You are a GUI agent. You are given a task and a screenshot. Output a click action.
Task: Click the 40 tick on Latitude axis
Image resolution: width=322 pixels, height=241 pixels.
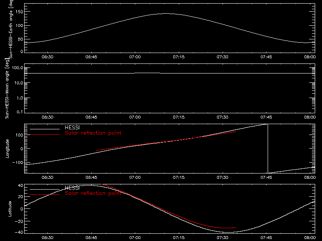click(x=21, y=186)
